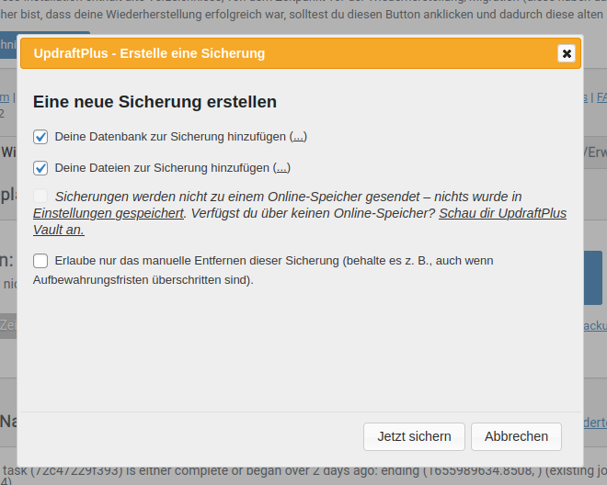This screenshot has width=607, height=485.
Task: Close the UpdraftPlus backup dialog
Action: [x=567, y=53]
